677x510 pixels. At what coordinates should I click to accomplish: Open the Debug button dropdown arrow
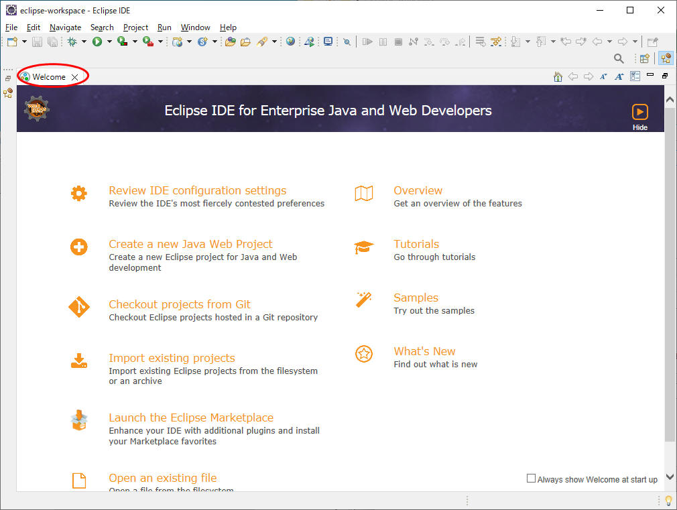tap(84, 42)
